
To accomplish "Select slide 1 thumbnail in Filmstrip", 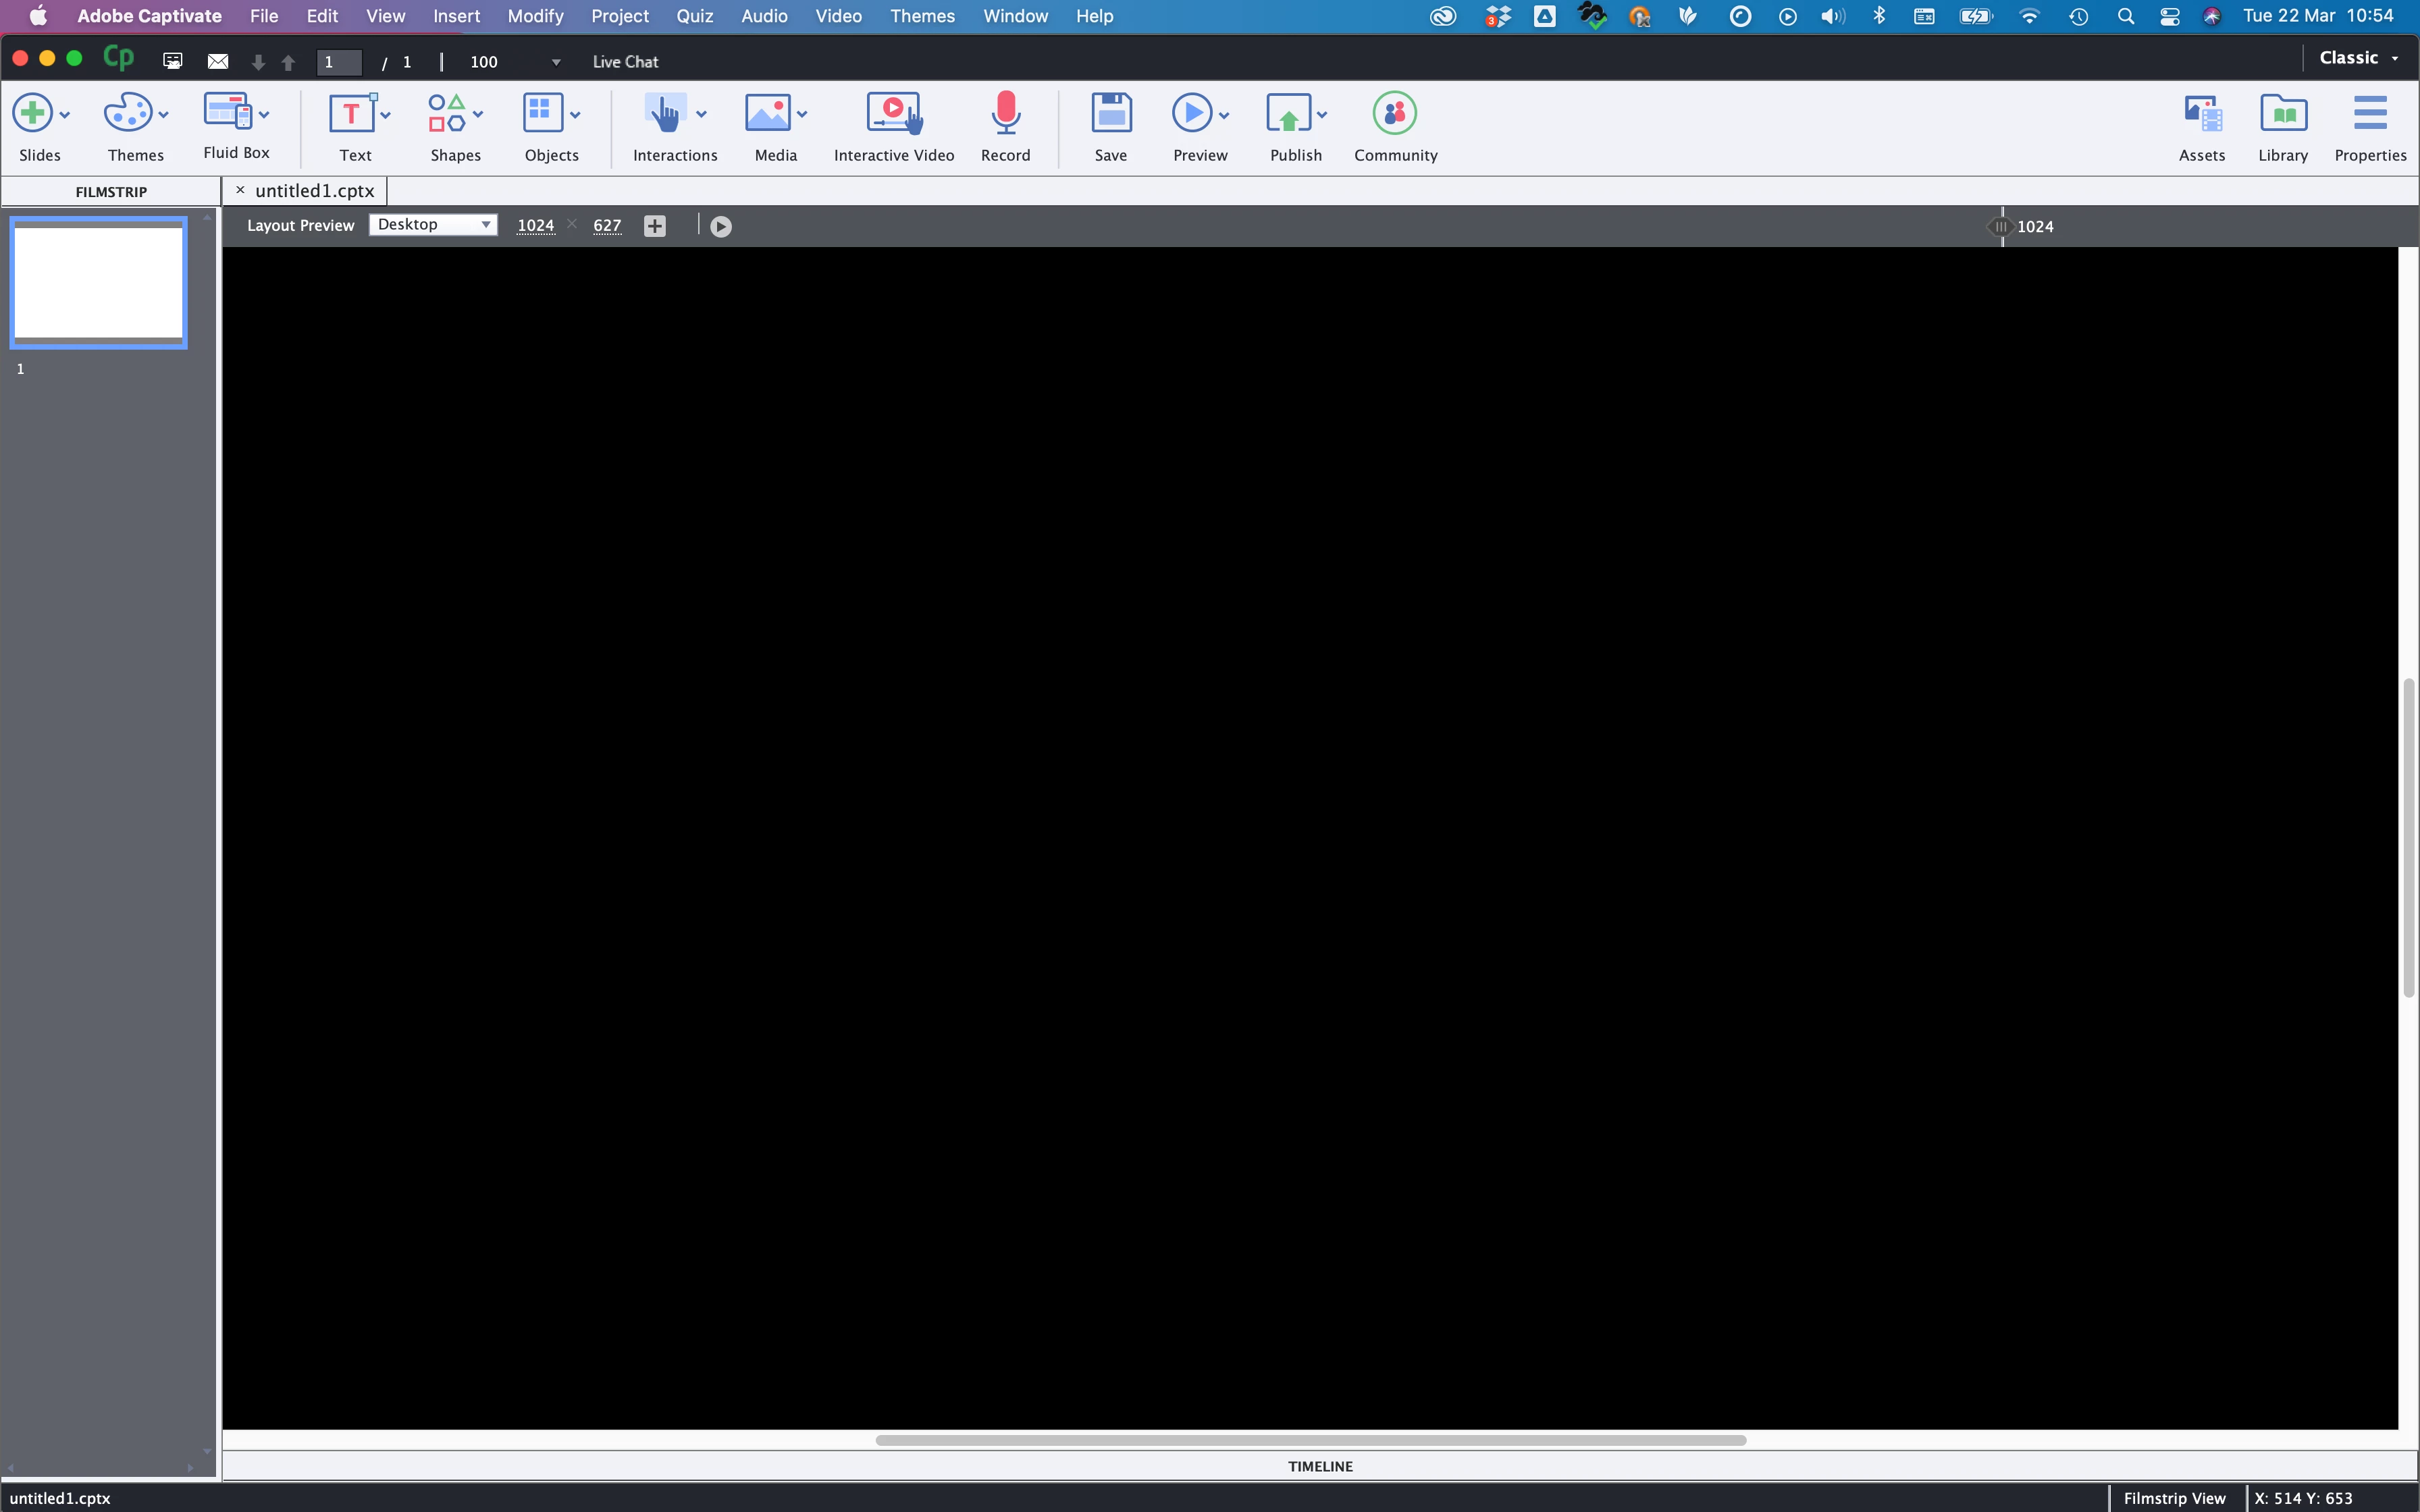I will [98, 282].
